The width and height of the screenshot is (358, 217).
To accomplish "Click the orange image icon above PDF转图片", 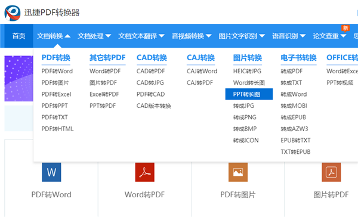I will (238, 172).
